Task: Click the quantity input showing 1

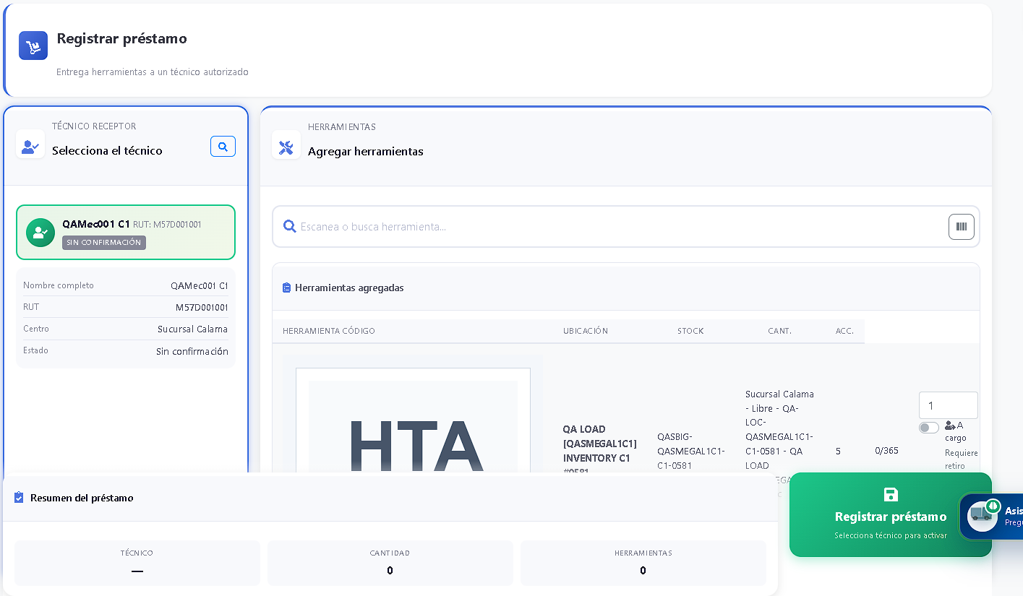Action: pos(948,405)
